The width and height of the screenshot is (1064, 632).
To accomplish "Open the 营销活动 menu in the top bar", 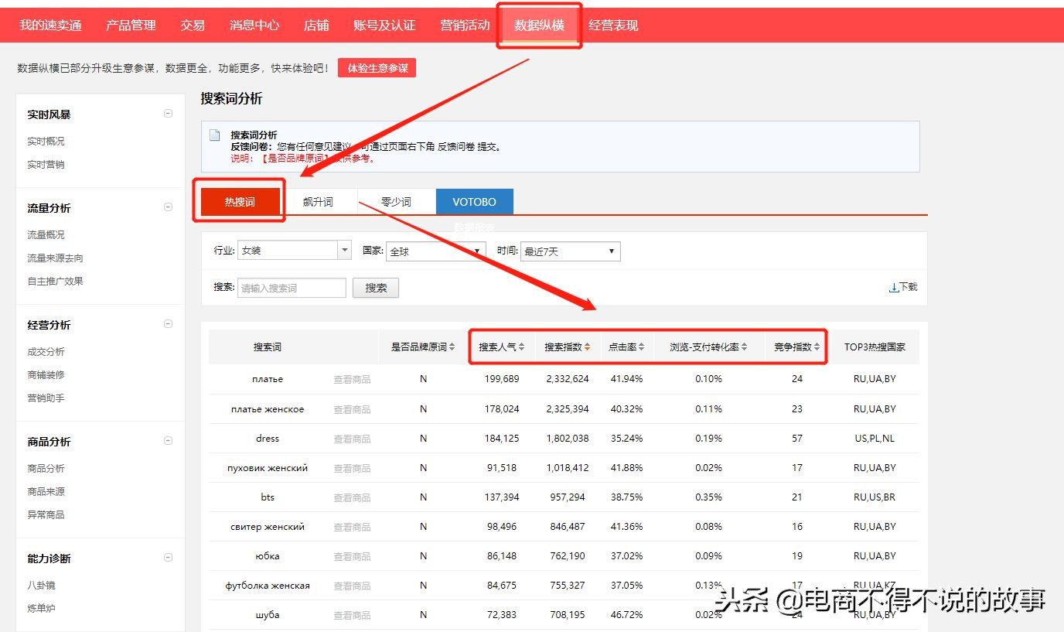I will (x=464, y=25).
